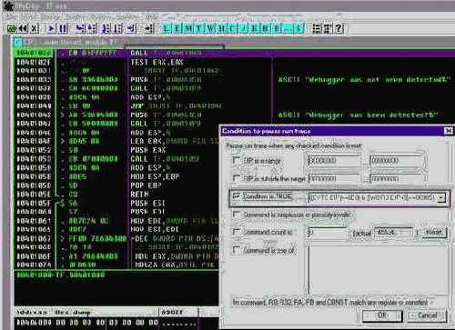Click the Close program X toolbar icon
The image size is (455, 330).
(34, 29)
